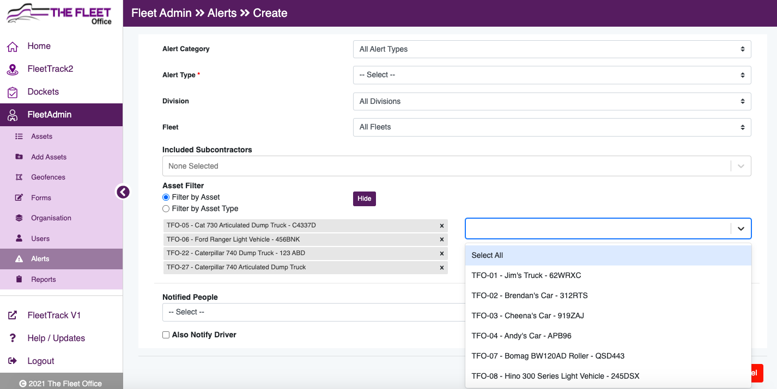The height and width of the screenshot is (389, 777).
Task: Remove TFO-06 Ford Ranger from selected assets
Action: pyautogui.click(x=441, y=239)
